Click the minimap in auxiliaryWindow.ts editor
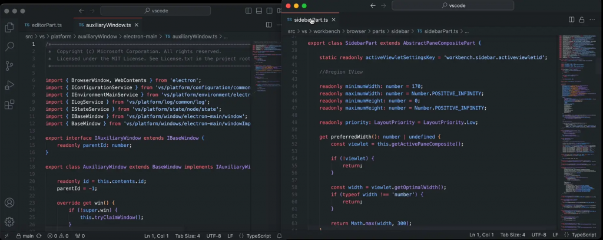 click(x=266, y=135)
